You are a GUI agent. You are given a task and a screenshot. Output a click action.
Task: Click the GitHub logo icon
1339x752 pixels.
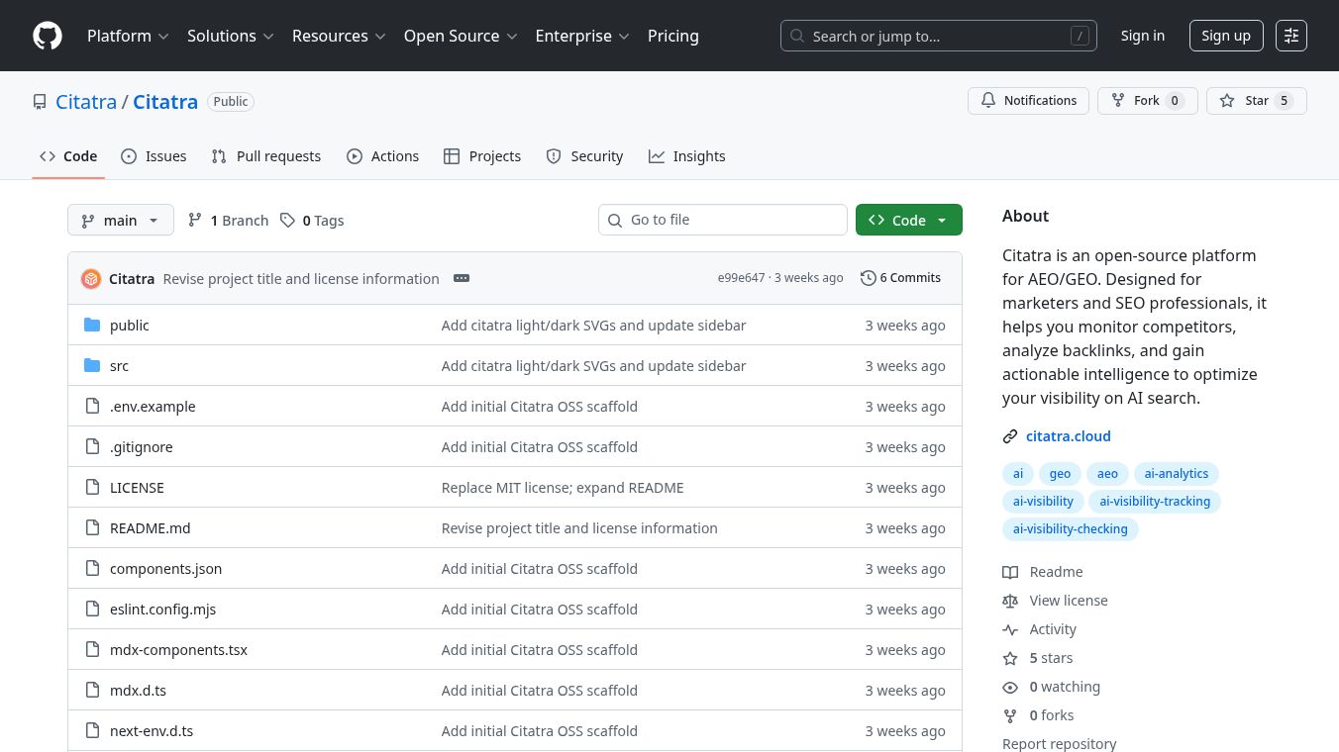click(48, 36)
